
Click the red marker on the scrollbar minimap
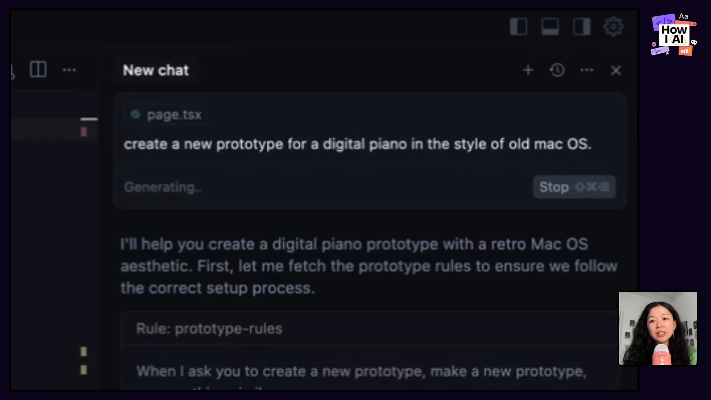point(84,132)
